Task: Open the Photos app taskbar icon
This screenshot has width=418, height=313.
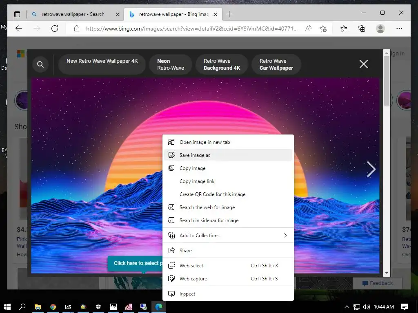Action: [x=113, y=307]
